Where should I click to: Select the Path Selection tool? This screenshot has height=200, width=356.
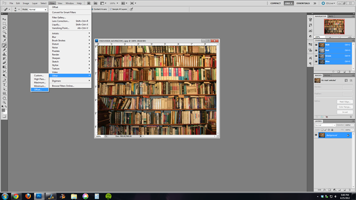[x=4, y=89]
